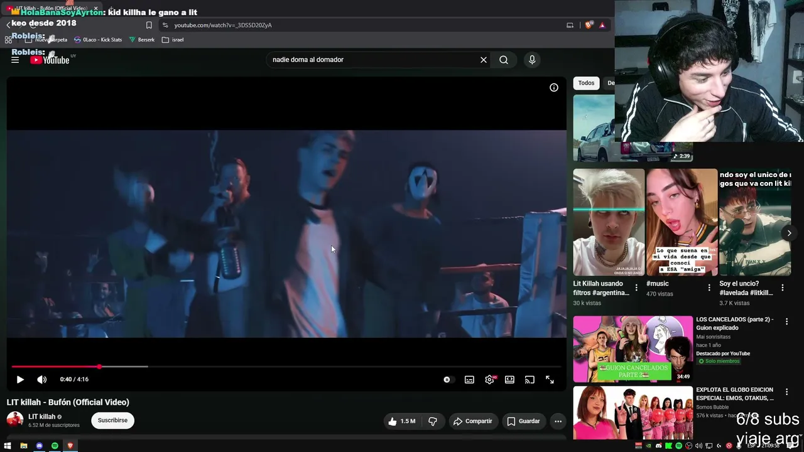Screen dimensions: 804x452
Task: Clear the search text with the X
Action: point(484,60)
